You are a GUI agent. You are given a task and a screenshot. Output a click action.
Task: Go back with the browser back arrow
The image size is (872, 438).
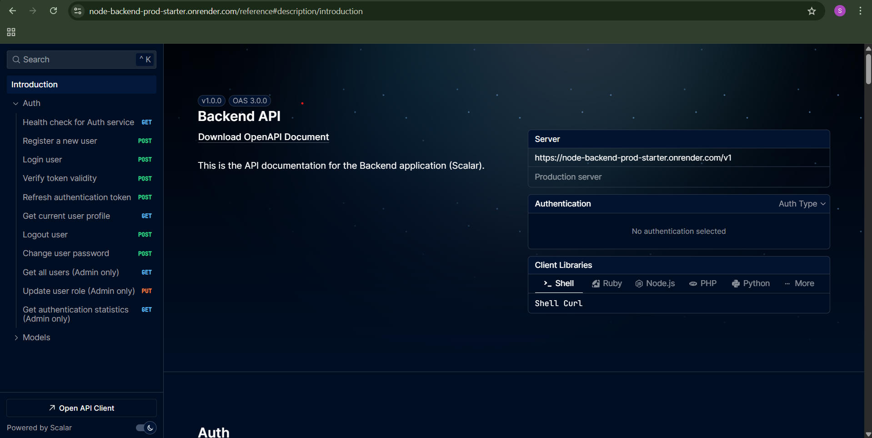pos(12,11)
